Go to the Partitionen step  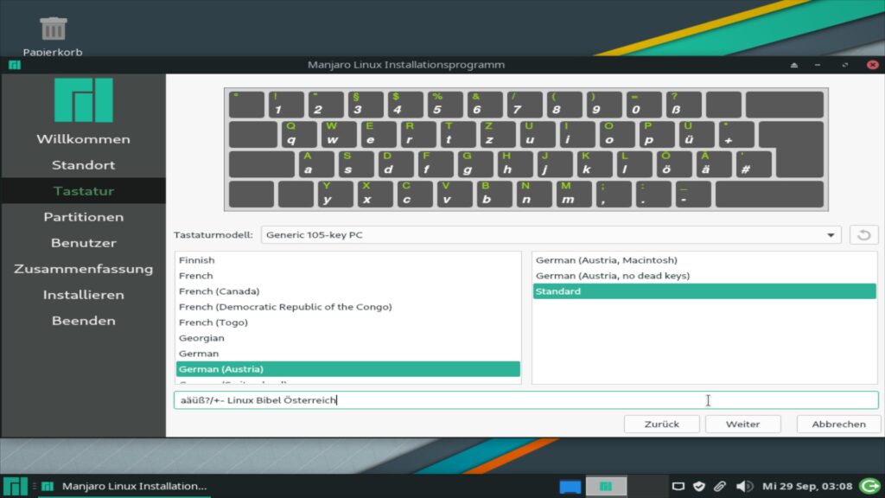[84, 217]
